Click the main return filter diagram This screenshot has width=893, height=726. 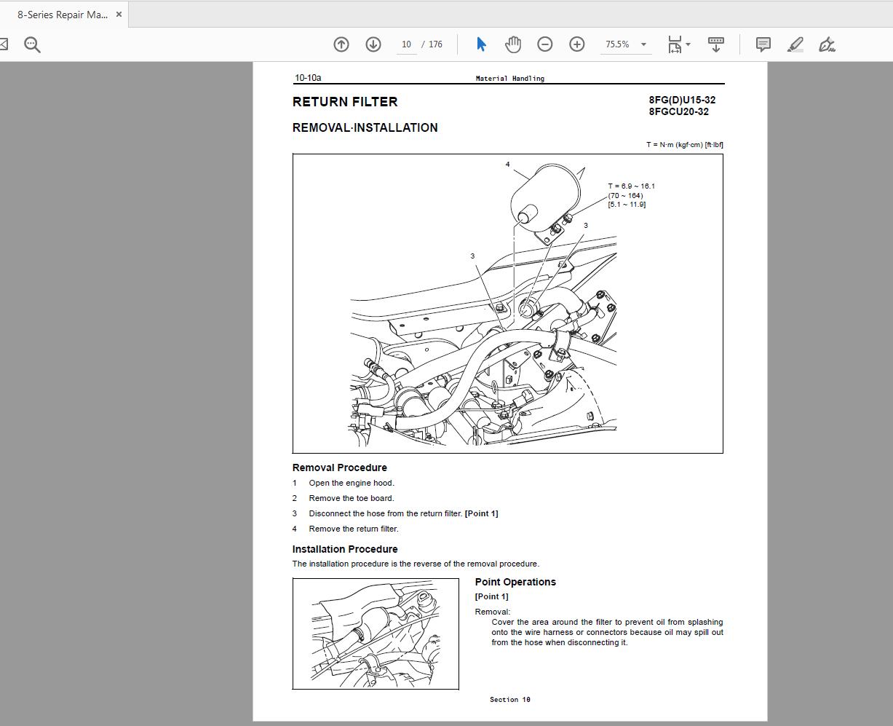[508, 304]
